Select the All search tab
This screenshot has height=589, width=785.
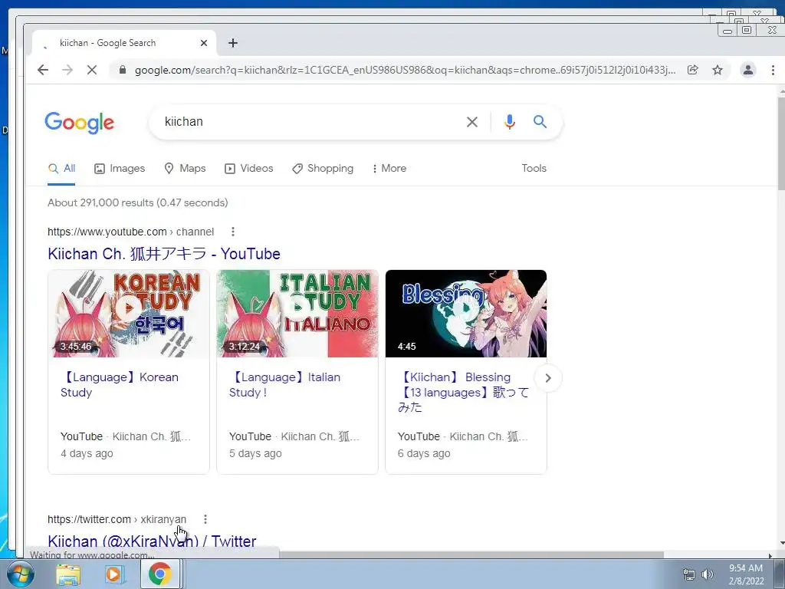61,168
